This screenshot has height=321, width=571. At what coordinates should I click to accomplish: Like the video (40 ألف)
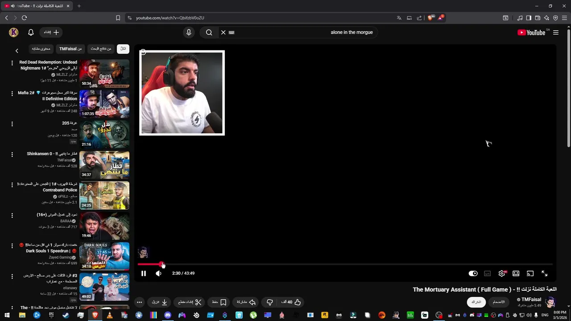click(291, 302)
